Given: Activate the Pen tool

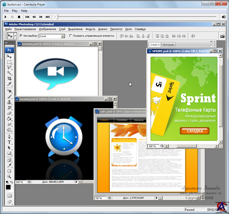Looking at the screenshot, I should 9,136.
